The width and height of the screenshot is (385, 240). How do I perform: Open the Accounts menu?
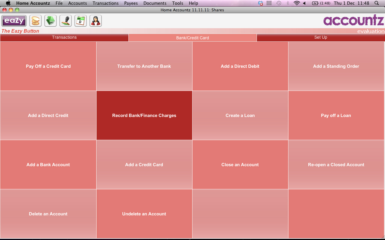(x=78, y=3)
